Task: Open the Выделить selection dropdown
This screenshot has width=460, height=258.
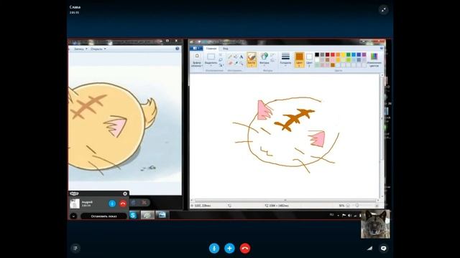Action: [x=211, y=59]
